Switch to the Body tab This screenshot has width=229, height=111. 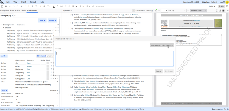24,11
